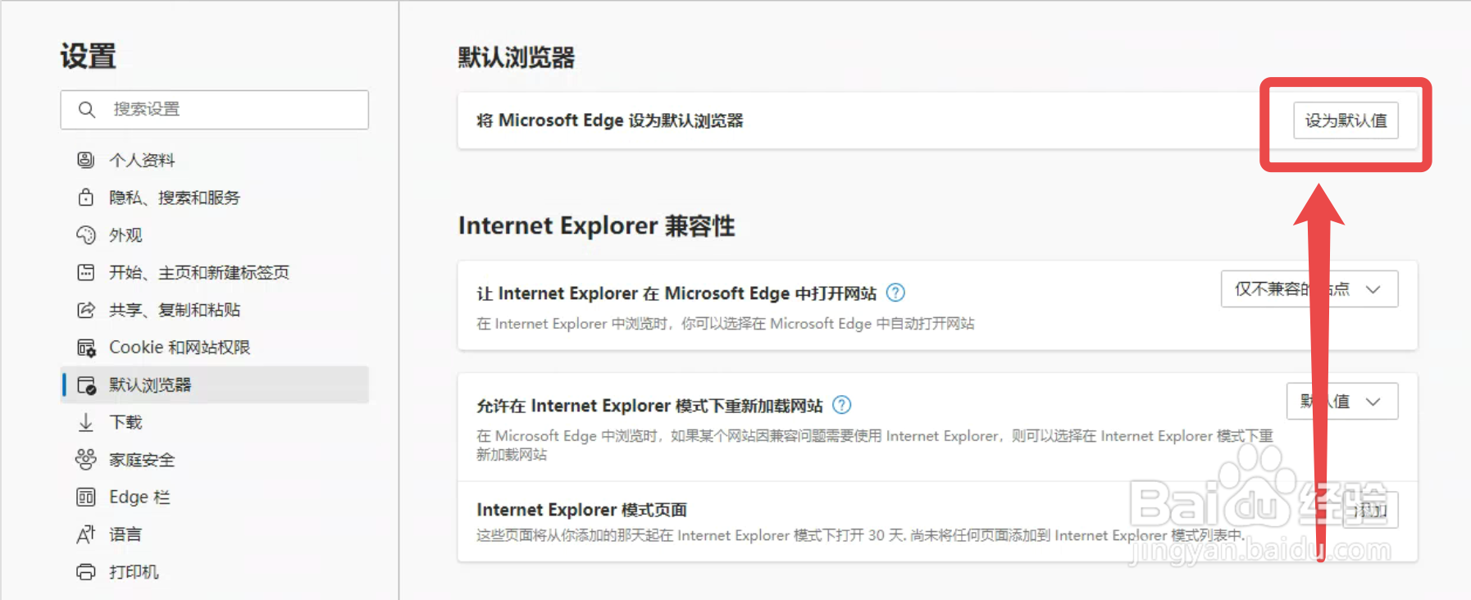Click the Edge 栏 sidebar icon

(86, 497)
